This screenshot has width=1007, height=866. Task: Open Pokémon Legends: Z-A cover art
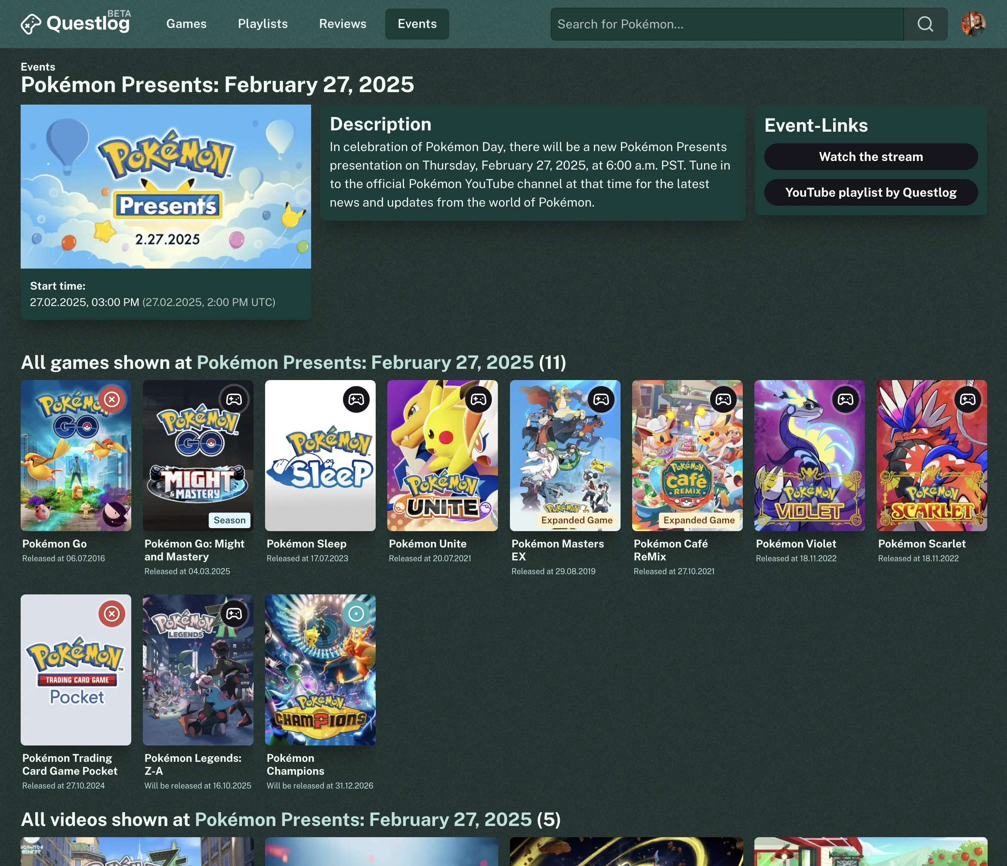(x=198, y=670)
